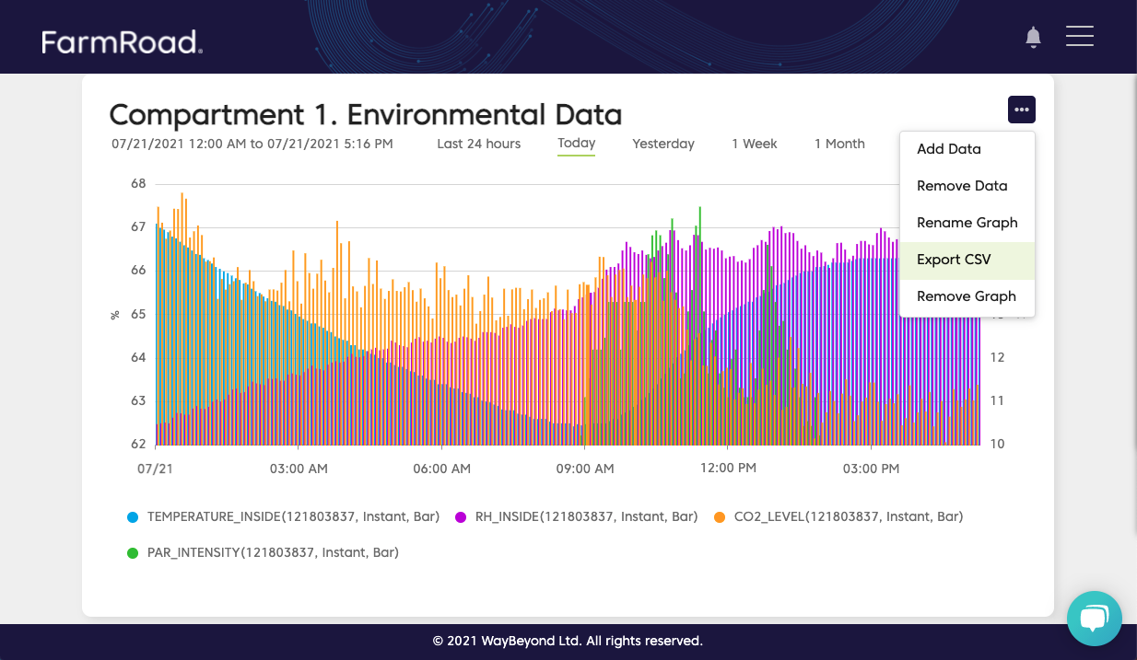Click the TEMPERATURE_INSIDE legend label
Screen dimensions: 1137x660
pyautogui.click(x=293, y=516)
